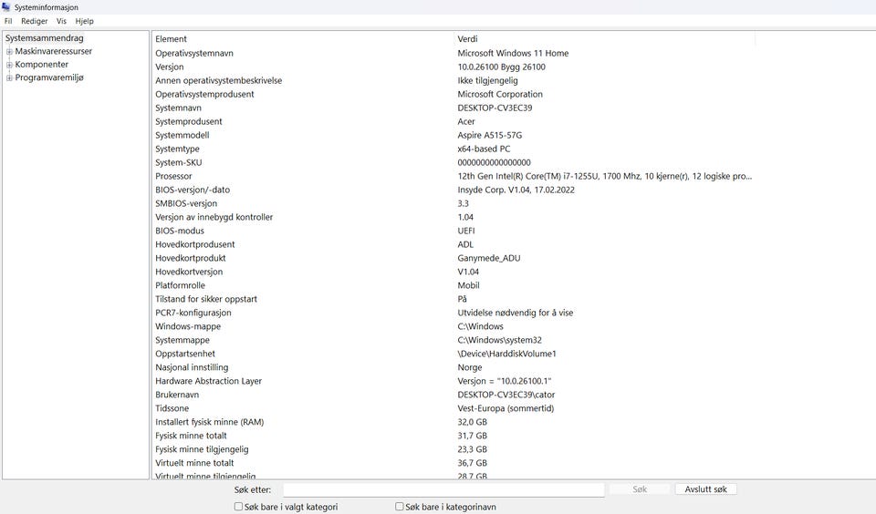
Task: Select the Systemtype row
Action: point(177,149)
